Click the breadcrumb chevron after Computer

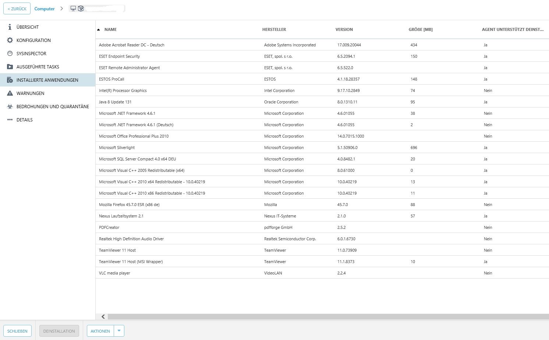(x=61, y=8)
